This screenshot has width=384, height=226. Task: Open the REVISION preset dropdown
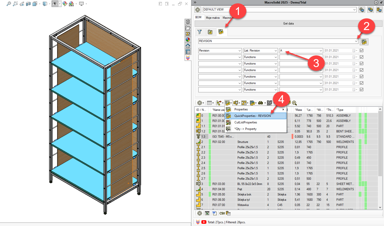point(356,41)
